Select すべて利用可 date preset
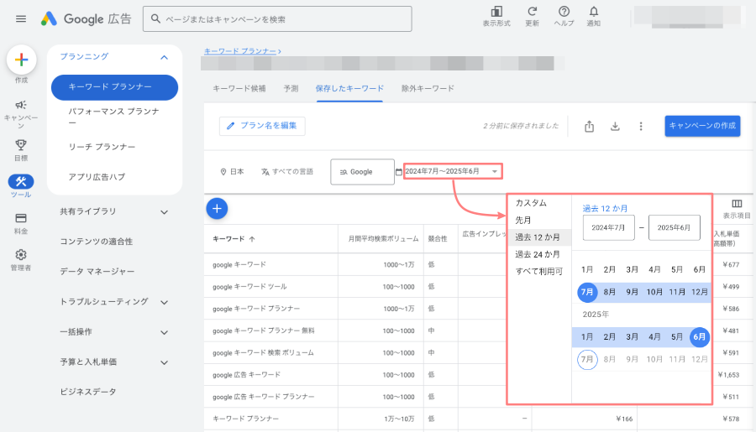 pos(539,272)
